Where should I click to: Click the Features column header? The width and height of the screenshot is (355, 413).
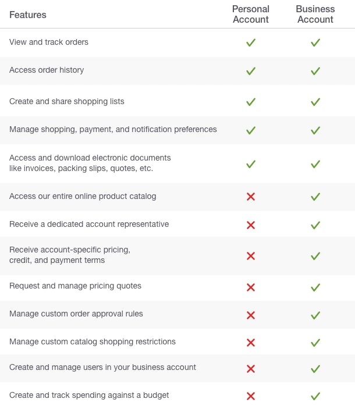pos(28,15)
